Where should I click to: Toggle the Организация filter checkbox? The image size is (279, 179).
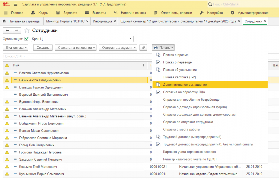click(27, 39)
